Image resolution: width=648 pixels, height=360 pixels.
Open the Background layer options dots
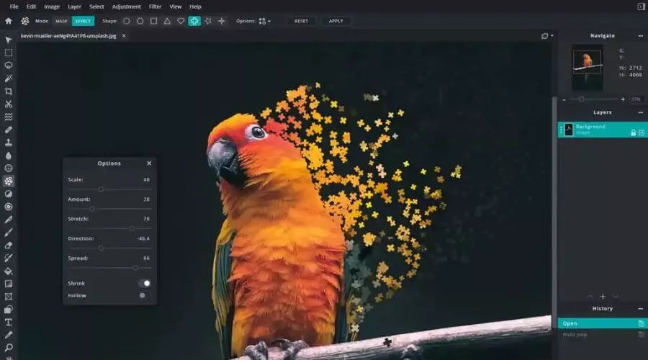(x=561, y=130)
